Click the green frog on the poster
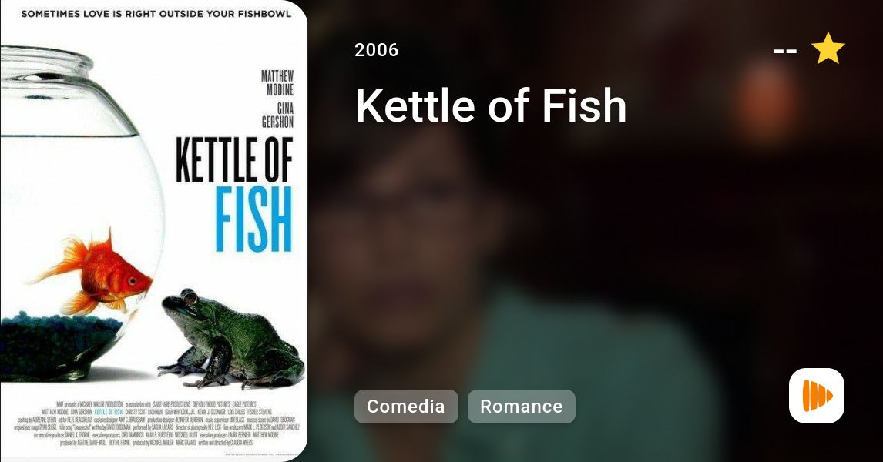The height and width of the screenshot is (462, 883). [230, 340]
